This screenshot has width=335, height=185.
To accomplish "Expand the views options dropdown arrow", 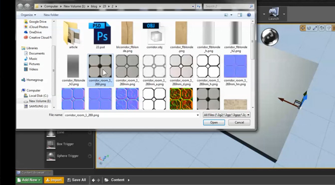I will (231, 15).
